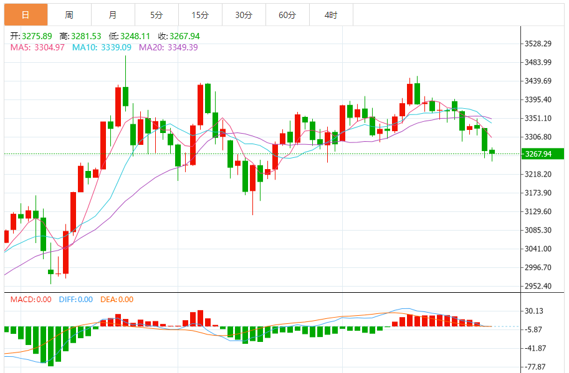Viewport: 569px width, 373px height.
Task: Click the 开:3275.89 open price value
Action: coord(31,36)
